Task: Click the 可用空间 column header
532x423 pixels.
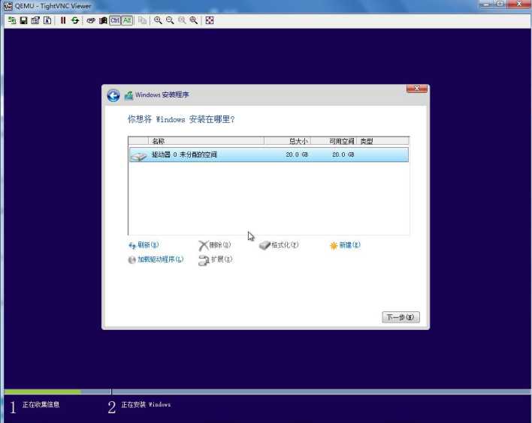Action: point(334,141)
